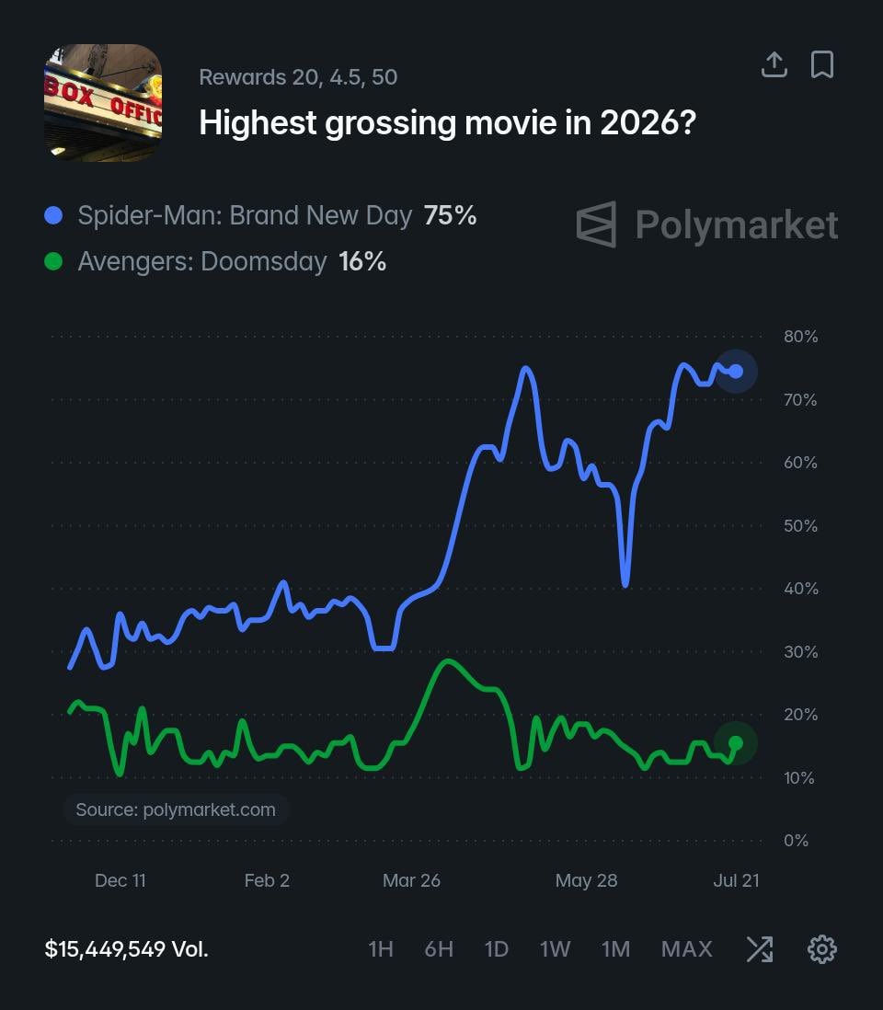This screenshot has width=883, height=1010.
Task: Click the Rewards 20, 4.5, 50 text
Action: tap(298, 77)
